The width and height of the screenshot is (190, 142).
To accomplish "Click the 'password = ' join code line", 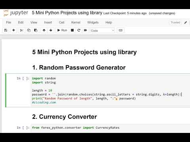I will (106, 94).
